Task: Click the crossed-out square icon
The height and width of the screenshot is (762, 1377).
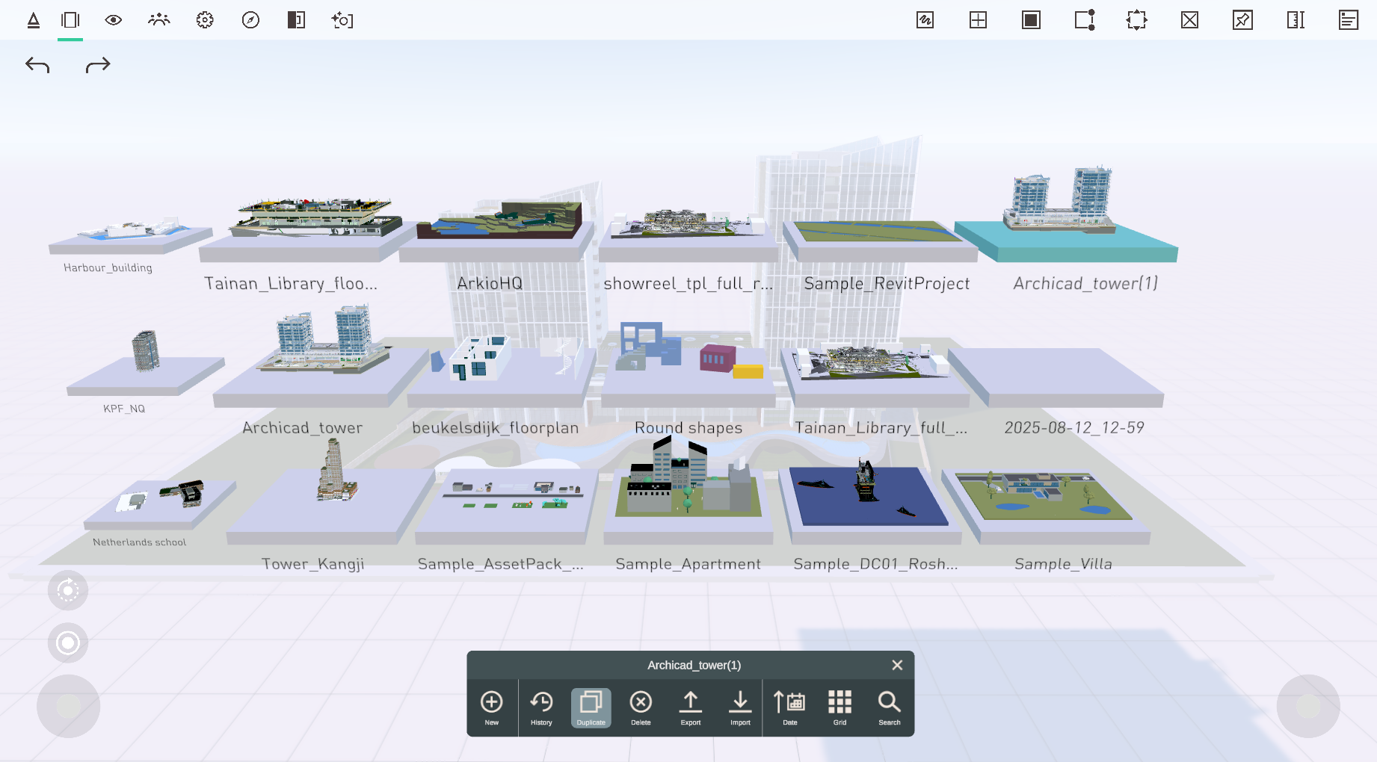Action: point(1190,20)
